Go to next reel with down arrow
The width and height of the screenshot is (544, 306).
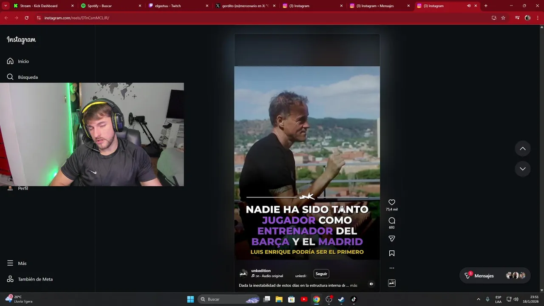523,169
